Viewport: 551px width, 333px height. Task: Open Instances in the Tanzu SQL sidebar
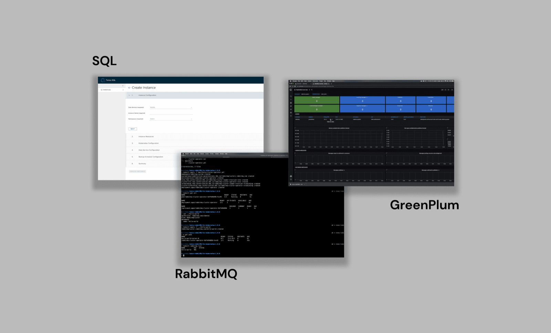pos(107,90)
